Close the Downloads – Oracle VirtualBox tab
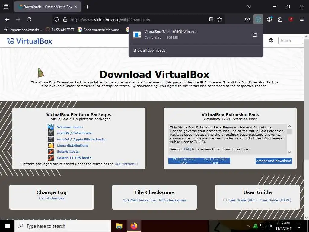309x232 pixels. (76, 7)
